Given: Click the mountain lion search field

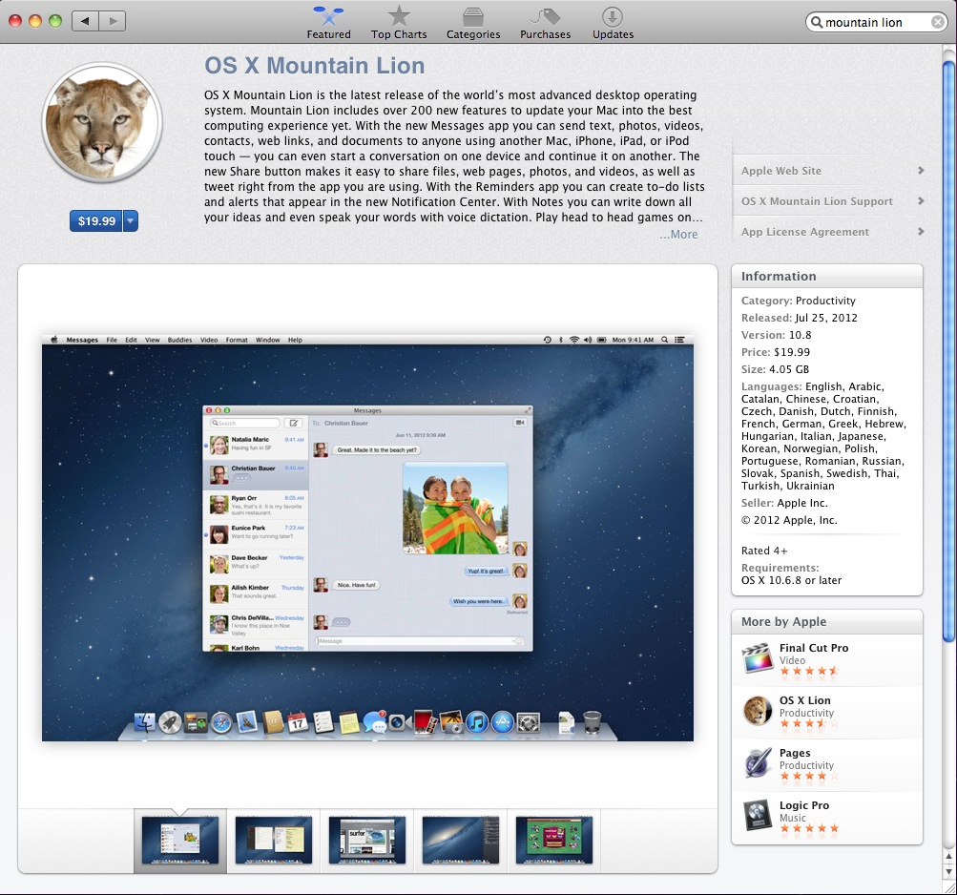Looking at the screenshot, I should 868,23.
